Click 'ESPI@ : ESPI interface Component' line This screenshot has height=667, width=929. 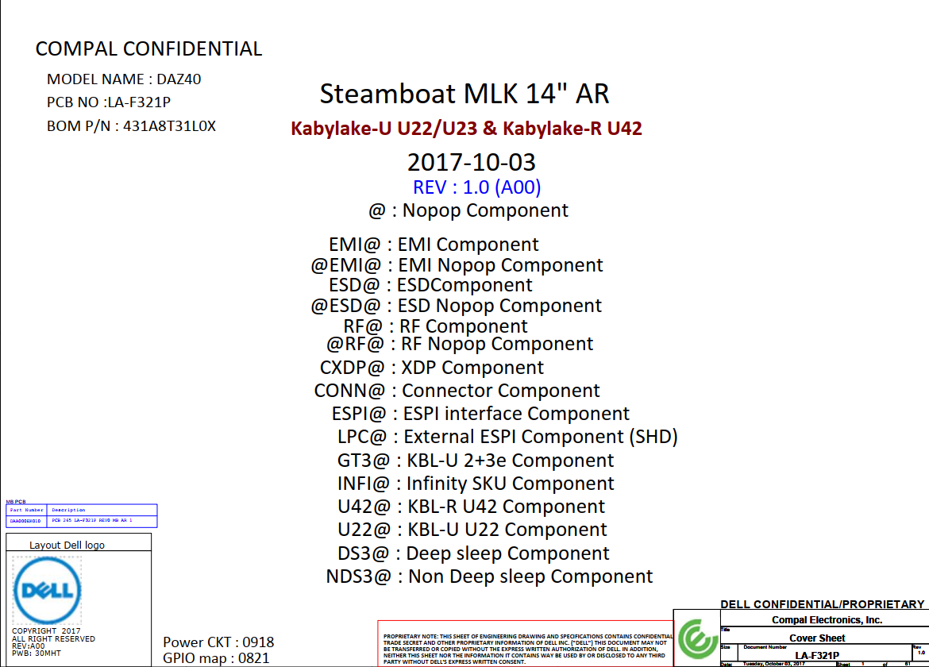point(480,414)
